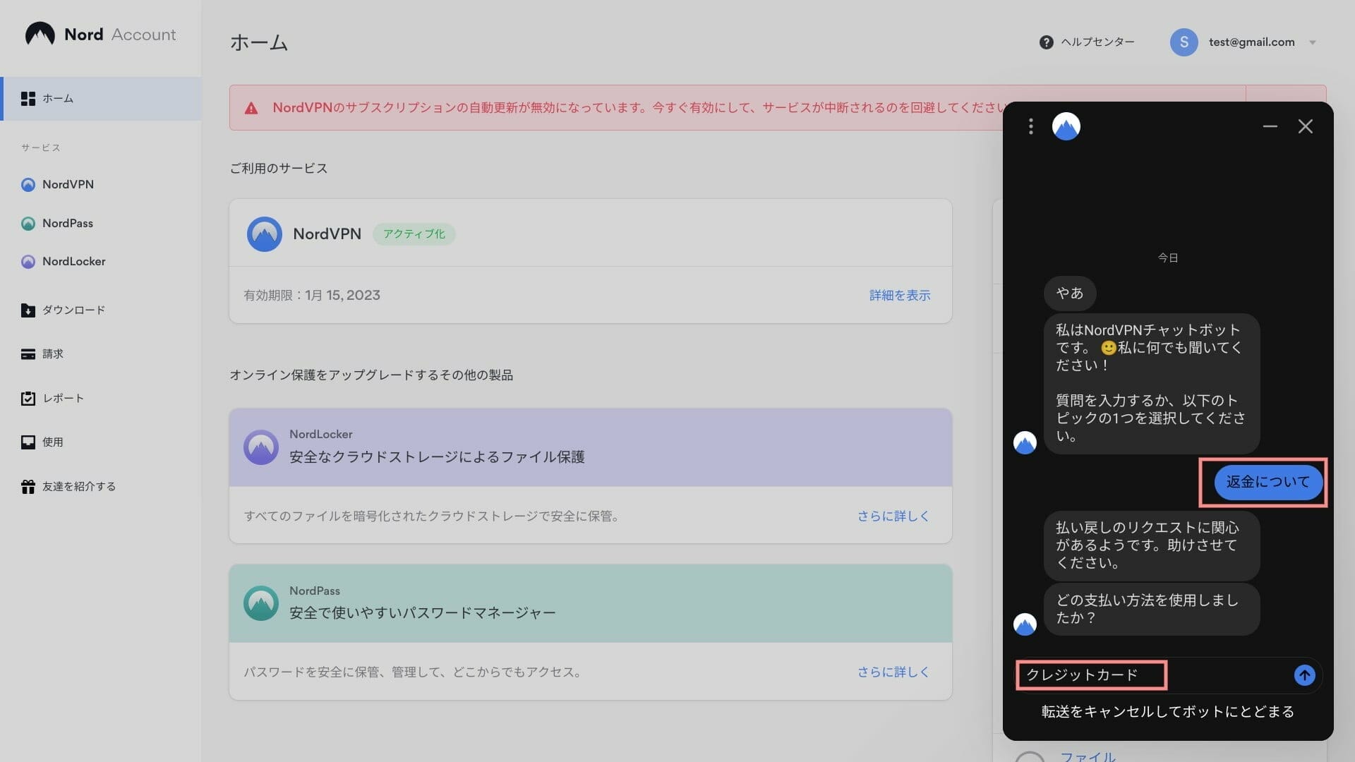Click 転送をキャンセルしてボットにとどまる
This screenshot has height=762, width=1355.
pos(1168,712)
